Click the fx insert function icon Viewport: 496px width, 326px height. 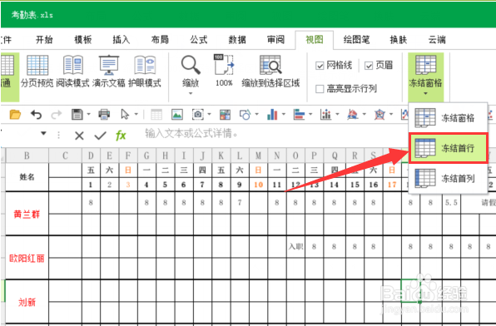(x=121, y=136)
